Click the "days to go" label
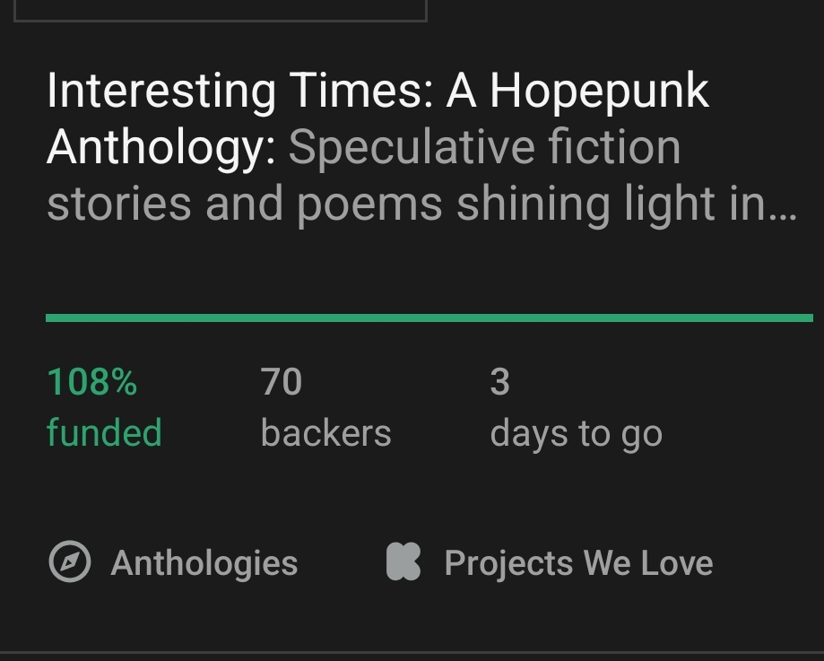This screenshot has width=824, height=661. pos(576,434)
